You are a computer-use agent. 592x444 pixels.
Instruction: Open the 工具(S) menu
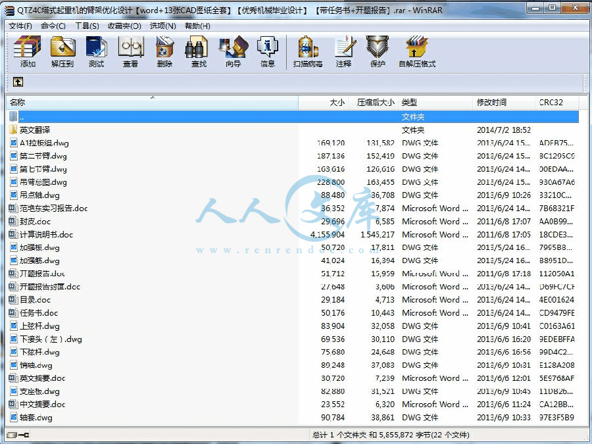pyautogui.click(x=87, y=26)
